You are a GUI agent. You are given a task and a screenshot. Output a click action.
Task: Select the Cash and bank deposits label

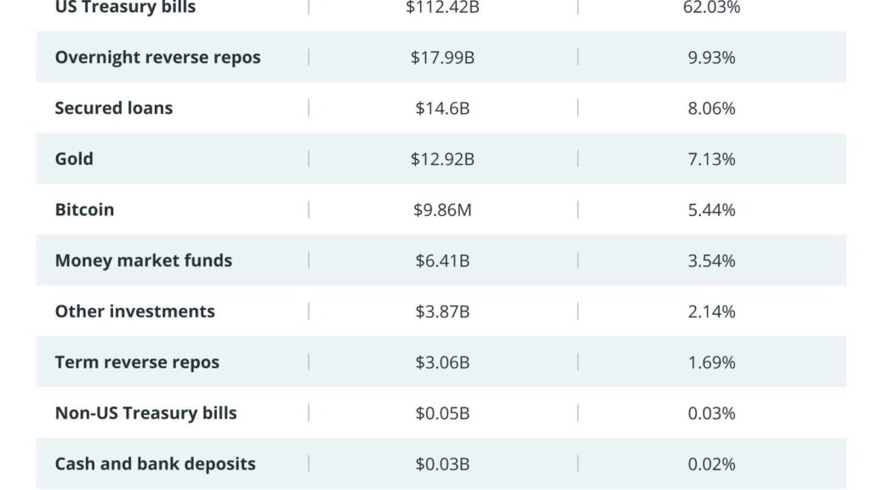pyautogui.click(x=156, y=464)
